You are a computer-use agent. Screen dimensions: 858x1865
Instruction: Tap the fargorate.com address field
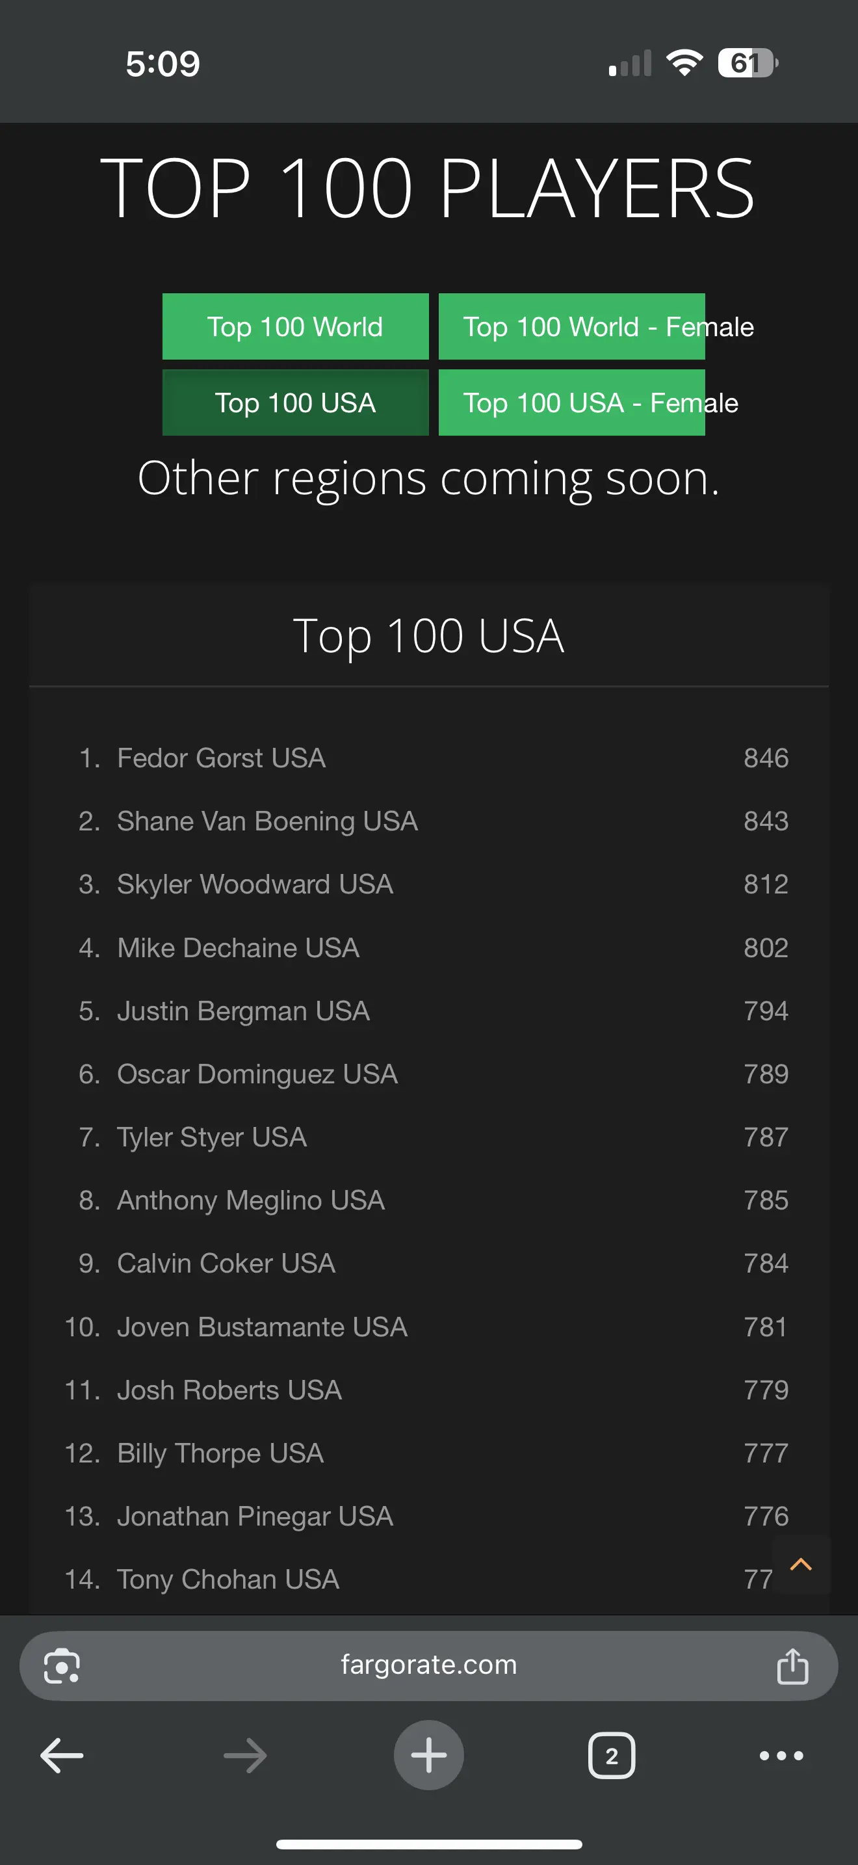[x=428, y=1665]
